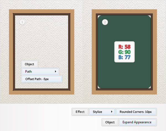Click the green G: 90 value

point(124,52)
